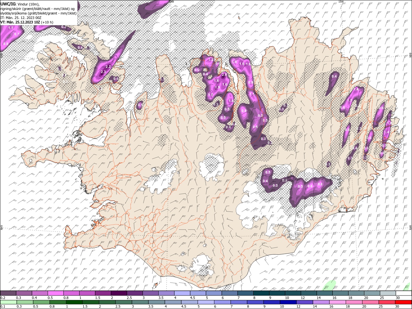This screenshot has width=412, height=309.
Task: Click the light blue 5 swatch in lower legend
Action: pyautogui.click(x=206, y=302)
